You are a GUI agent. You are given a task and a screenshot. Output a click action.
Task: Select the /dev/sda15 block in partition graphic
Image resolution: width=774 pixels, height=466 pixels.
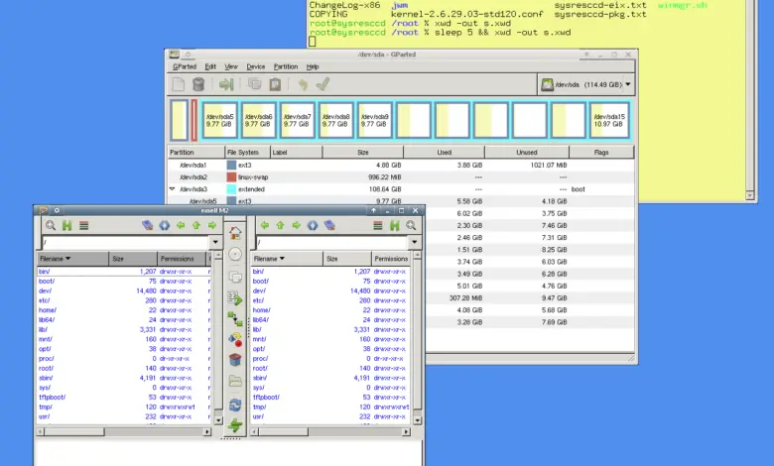point(609,120)
